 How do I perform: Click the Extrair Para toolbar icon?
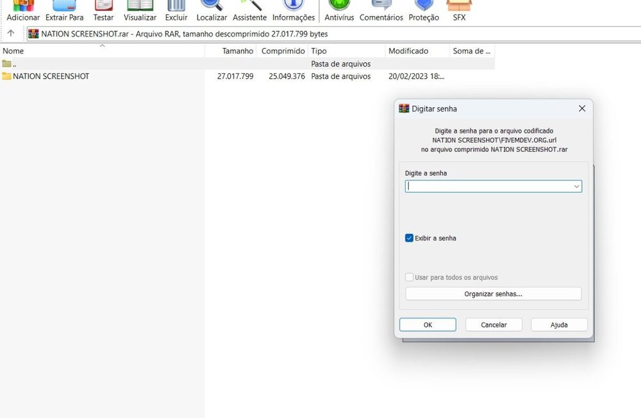64,9
